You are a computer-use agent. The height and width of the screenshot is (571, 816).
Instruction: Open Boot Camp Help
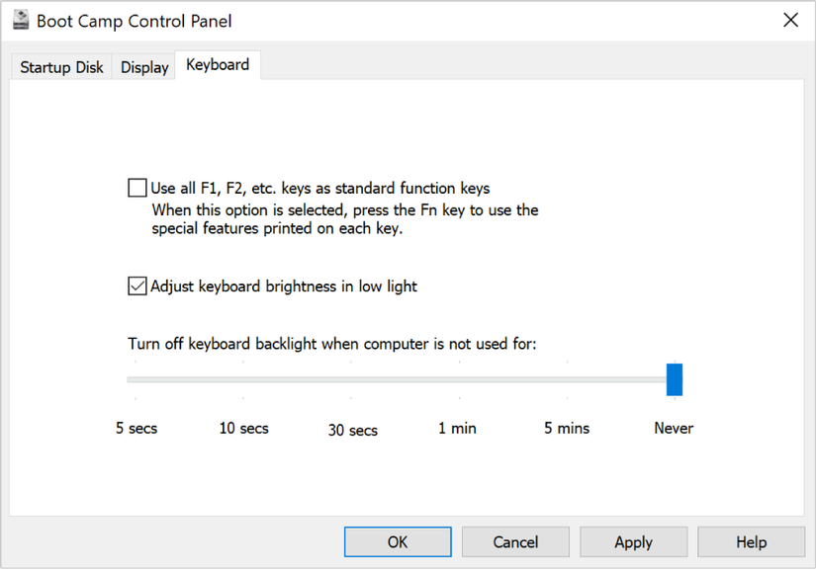pos(751,541)
